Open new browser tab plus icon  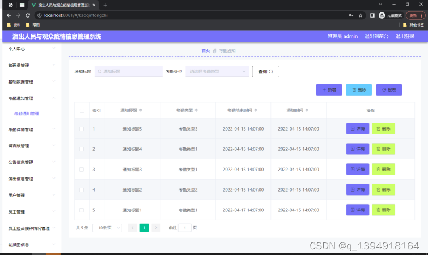pos(105,5)
